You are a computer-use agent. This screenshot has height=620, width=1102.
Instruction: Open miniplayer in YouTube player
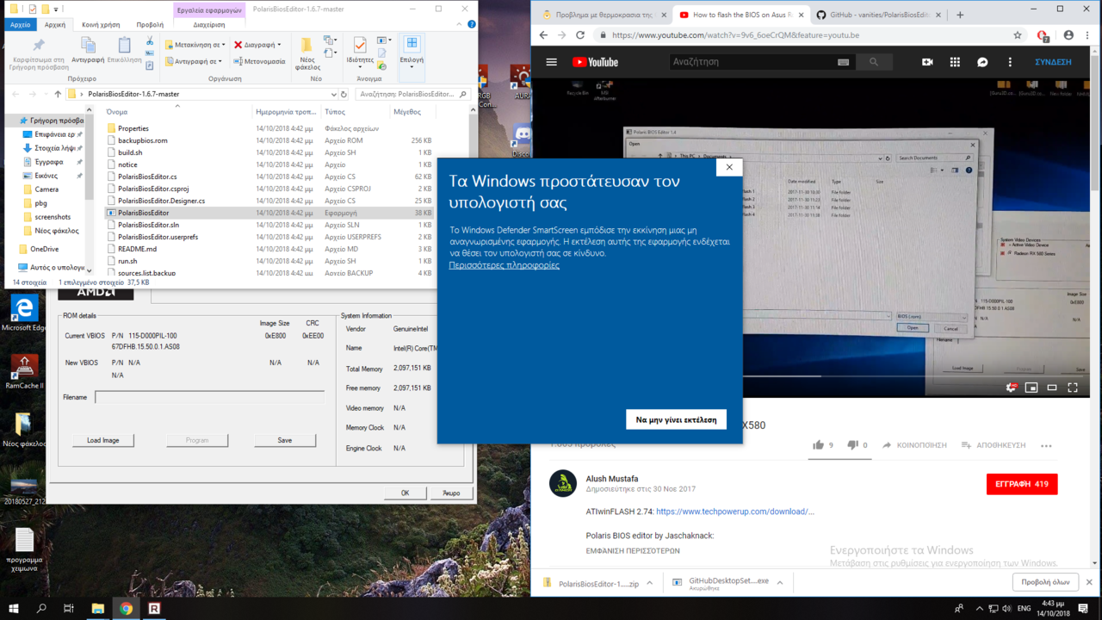tap(1031, 387)
